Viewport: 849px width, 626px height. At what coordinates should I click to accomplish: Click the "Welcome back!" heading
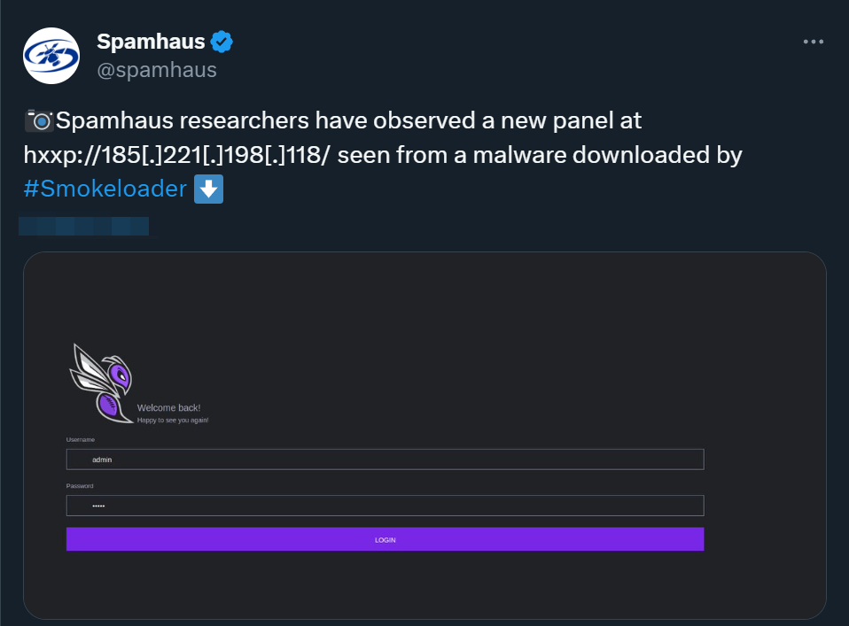168,408
